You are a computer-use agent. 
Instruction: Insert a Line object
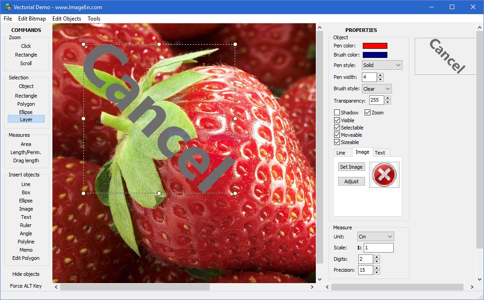[x=26, y=184]
